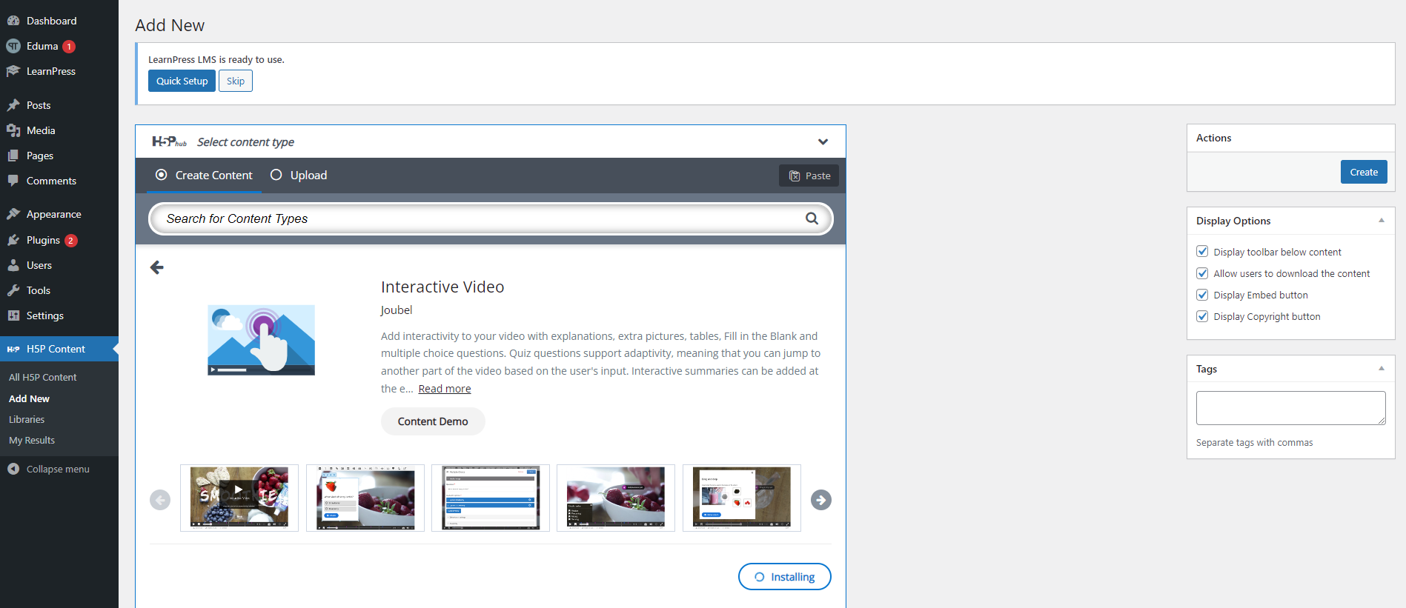Toggle Display toolbar below content checkbox
This screenshot has height=608, width=1406.
(x=1202, y=252)
